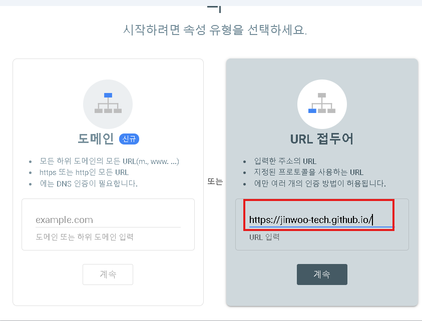The width and height of the screenshot is (422, 321).
Task: Click the partial logo above the heading
Action: 214,9
